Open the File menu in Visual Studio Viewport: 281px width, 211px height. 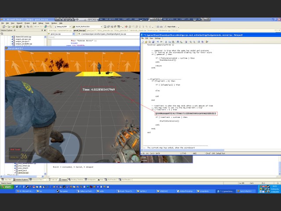2,23
